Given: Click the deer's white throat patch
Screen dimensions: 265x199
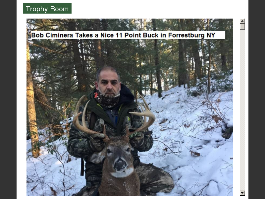Looking at the screenshot, I should click(120, 173).
